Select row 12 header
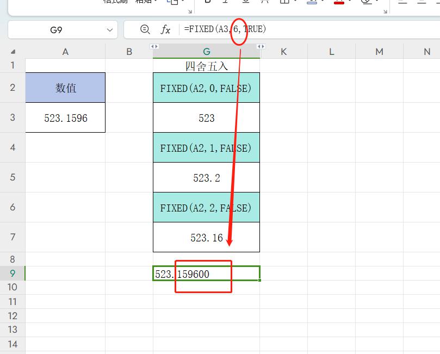440x354 pixels. (13, 316)
